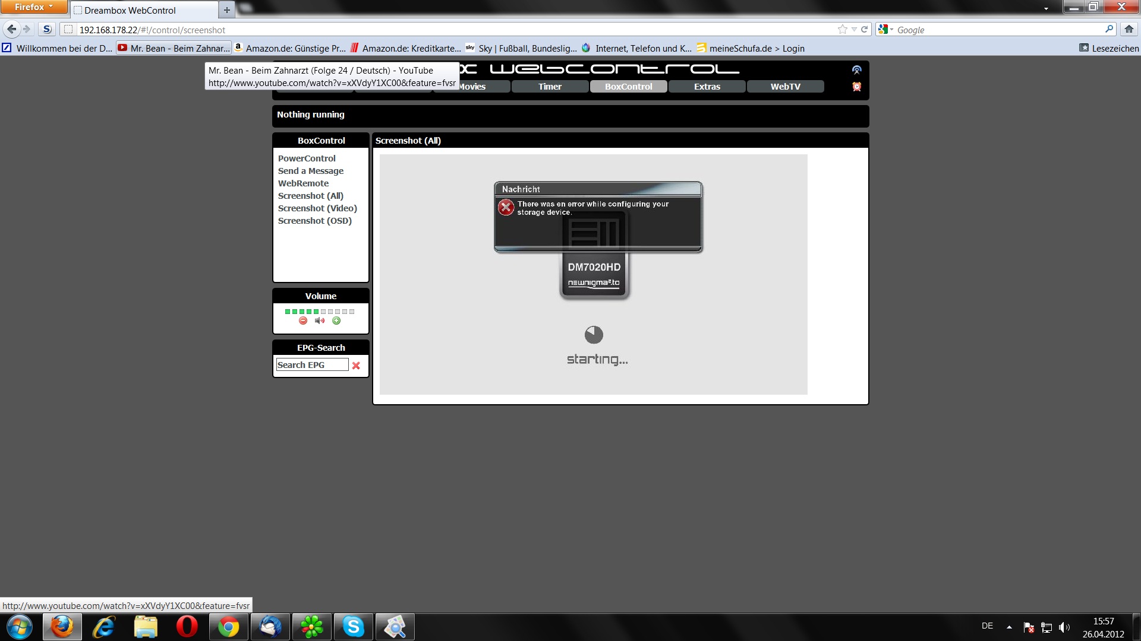Open the Firefox menu dropdown

[33, 7]
